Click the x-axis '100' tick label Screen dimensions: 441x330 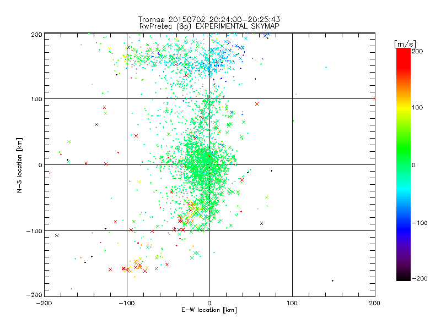[x=292, y=303]
